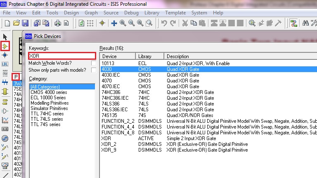Click the Wire Label mode icon
This screenshot has width=317, height=178.
click(5, 64)
